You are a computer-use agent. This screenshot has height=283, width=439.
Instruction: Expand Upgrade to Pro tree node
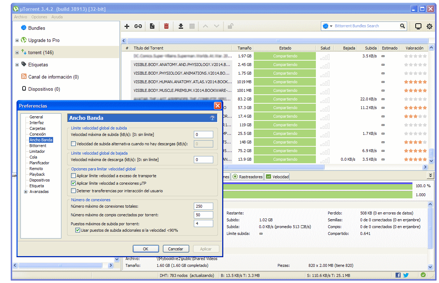coord(17,41)
